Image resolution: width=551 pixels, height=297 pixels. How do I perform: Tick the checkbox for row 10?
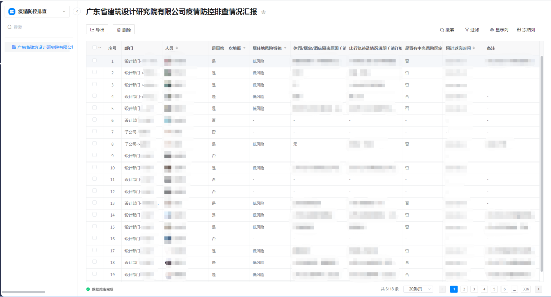point(94,167)
